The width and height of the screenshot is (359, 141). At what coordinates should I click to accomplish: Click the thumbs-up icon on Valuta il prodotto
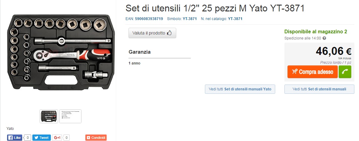click(169, 33)
